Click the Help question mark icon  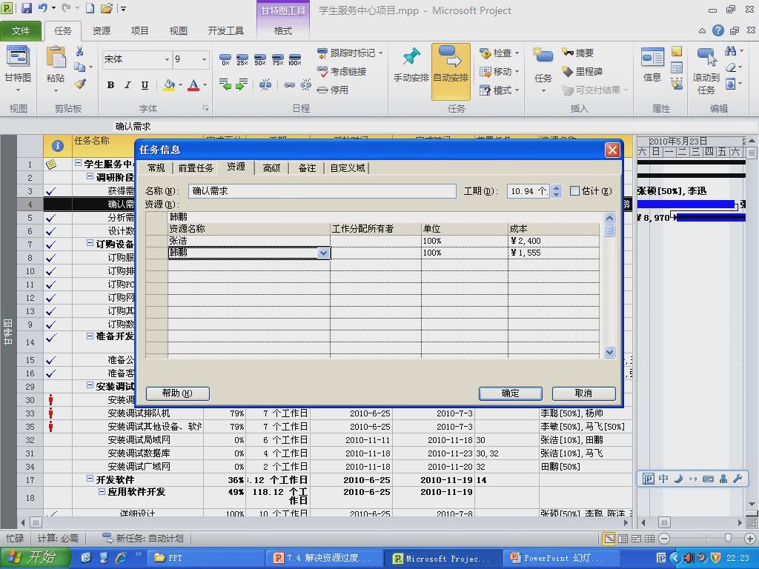[x=717, y=30]
